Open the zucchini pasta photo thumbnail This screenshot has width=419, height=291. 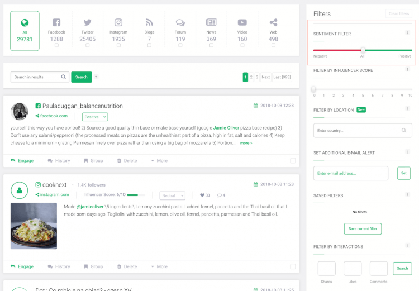pos(34,226)
